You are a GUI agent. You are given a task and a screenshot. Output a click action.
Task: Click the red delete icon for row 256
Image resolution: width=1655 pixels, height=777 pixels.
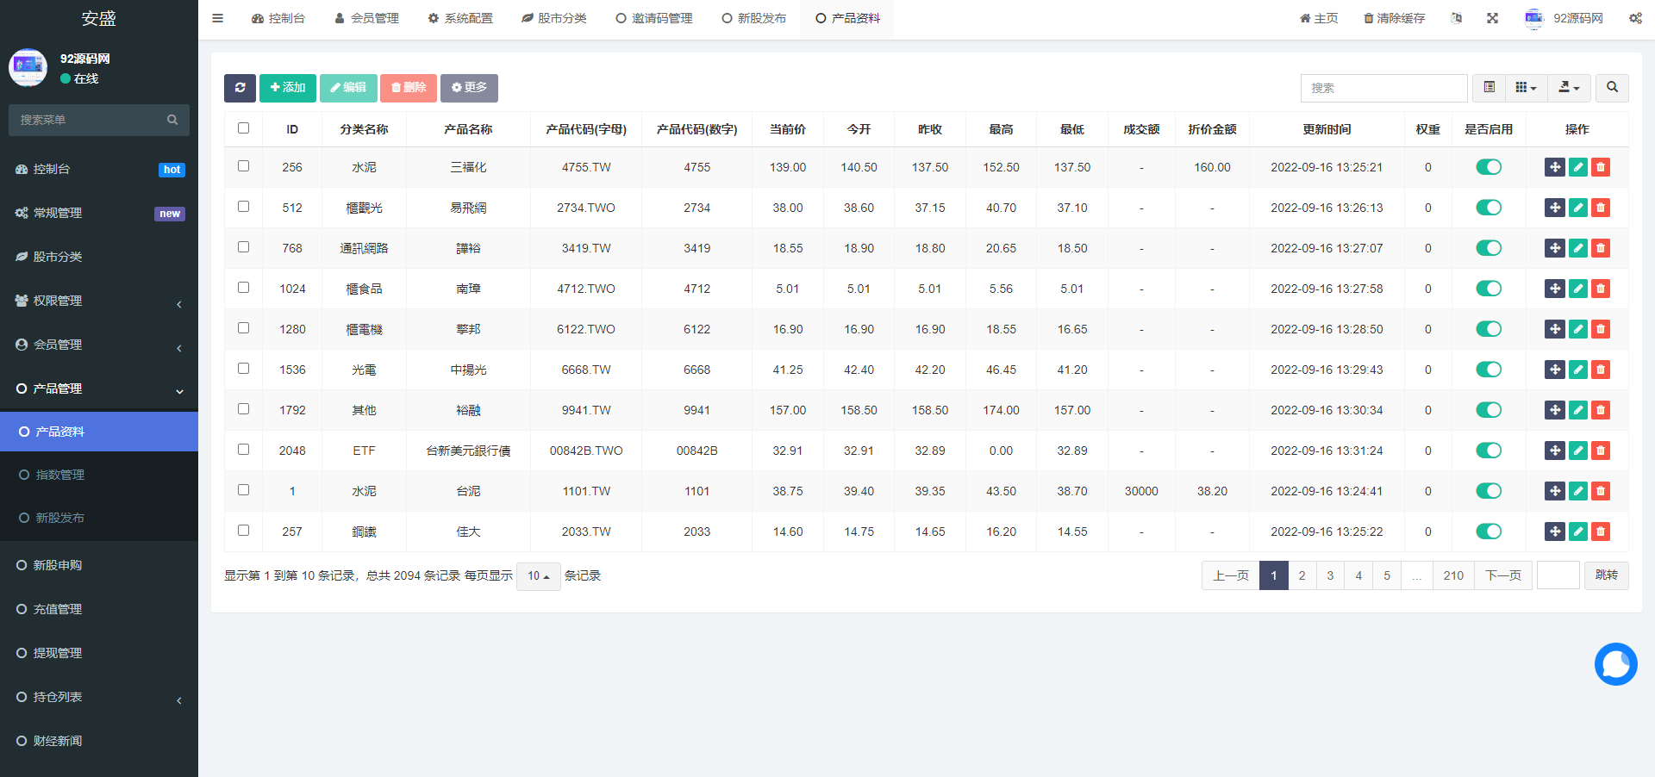point(1601,167)
